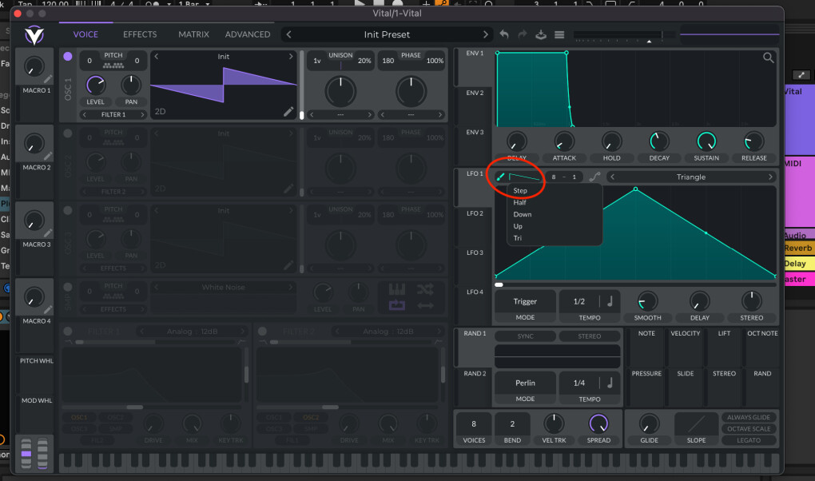Click the LFO 1 smooth curve icon
The width and height of the screenshot is (815, 481).
pos(594,177)
